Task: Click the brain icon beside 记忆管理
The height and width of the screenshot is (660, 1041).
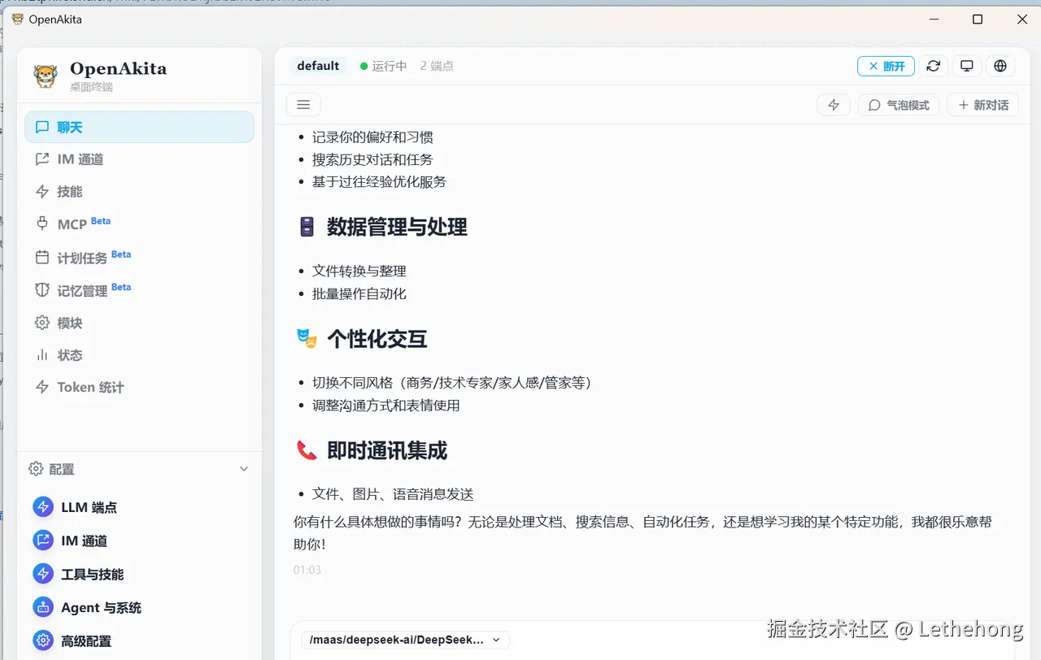Action: click(x=42, y=290)
